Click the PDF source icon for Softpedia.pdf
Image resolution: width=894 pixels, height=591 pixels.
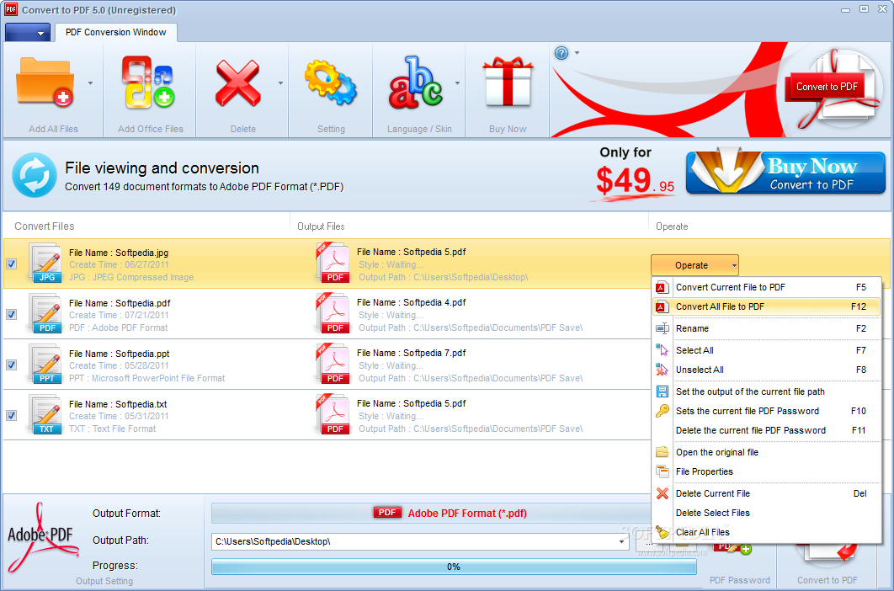point(45,313)
